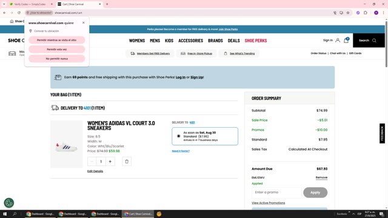Image resolution: width=388 pixels, height=218 pixels.
Task: Open the tab search dropdown arrow
Action: [4, 4]
